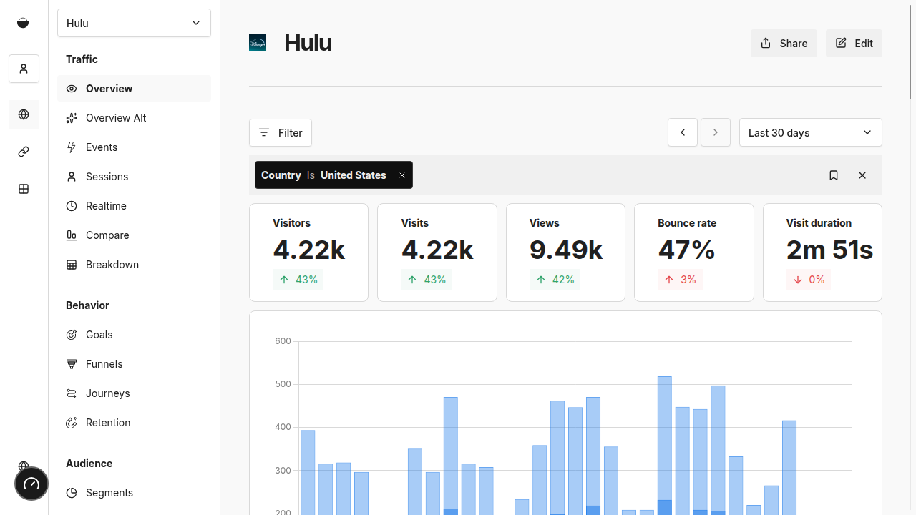Open the Events section
916x515 pixels.
click(x=134, y=147)
